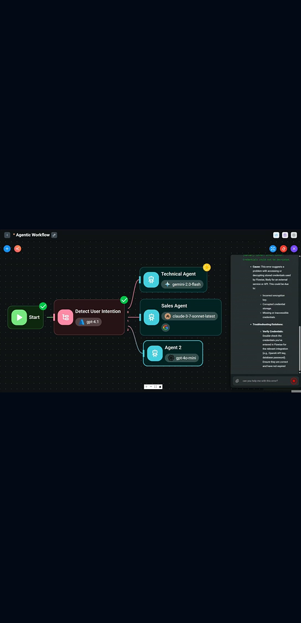
Task: Go back using the top-left arrow
Action: [x=7, y=235]
